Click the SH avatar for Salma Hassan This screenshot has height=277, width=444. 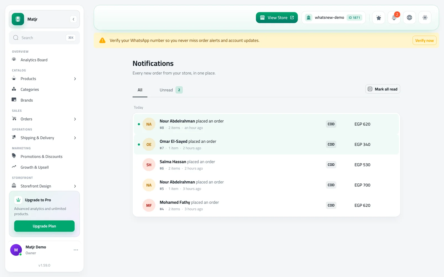coord(149,165)
